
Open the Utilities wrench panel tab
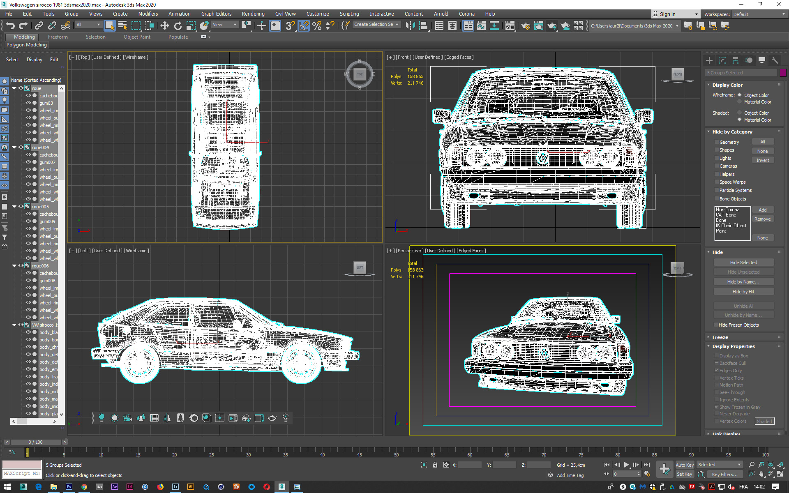[x=775, y=60]
